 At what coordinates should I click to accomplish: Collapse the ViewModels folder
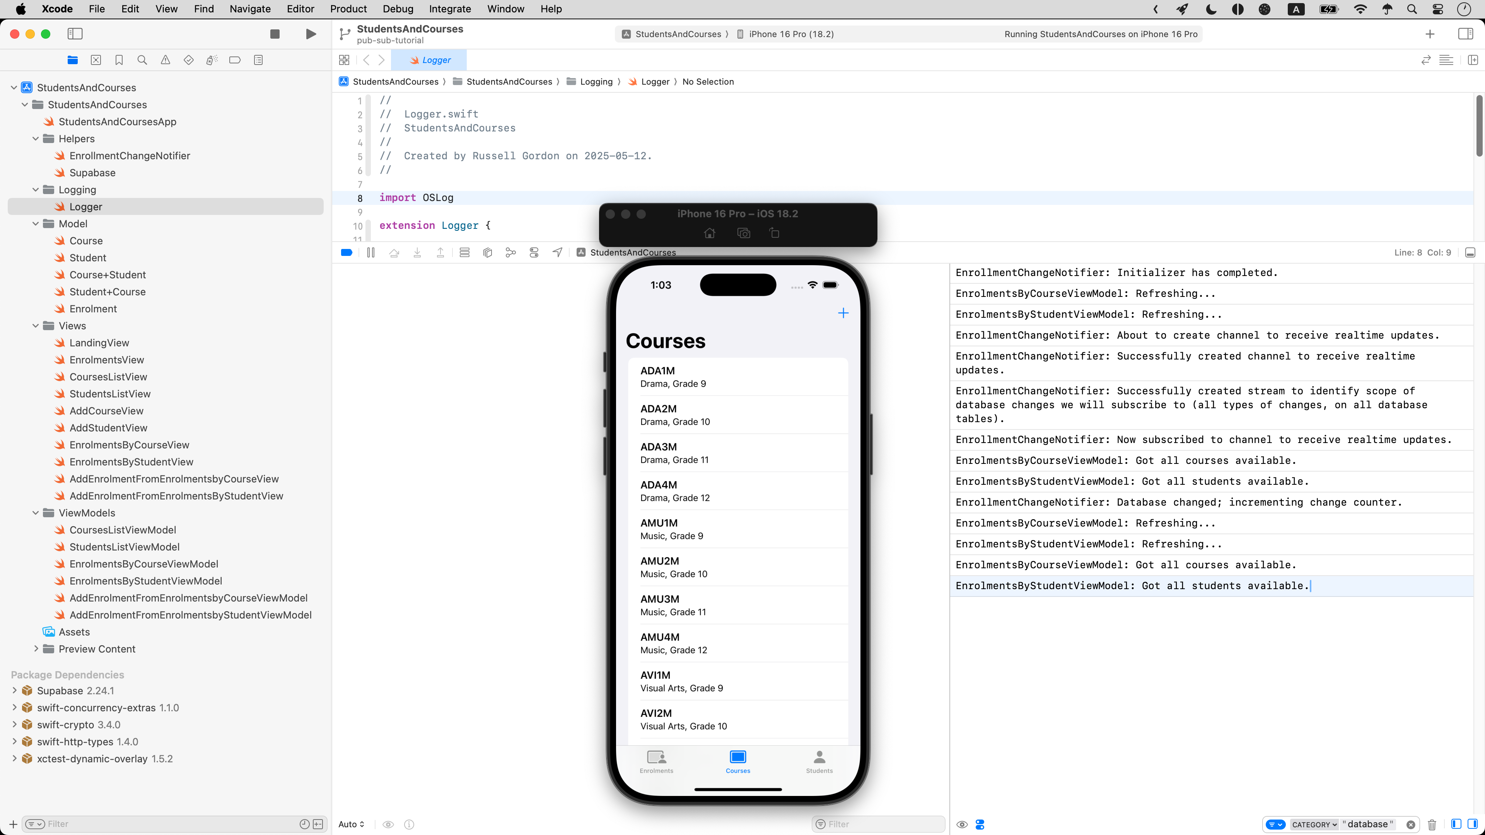click(36, 513)
